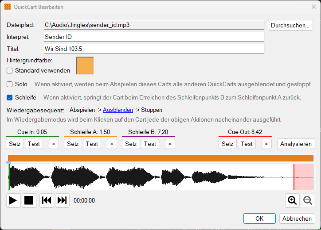The image size is (321, 230).
Task: Disable the Schleife checkbox
Action: [x=9, y=98]
